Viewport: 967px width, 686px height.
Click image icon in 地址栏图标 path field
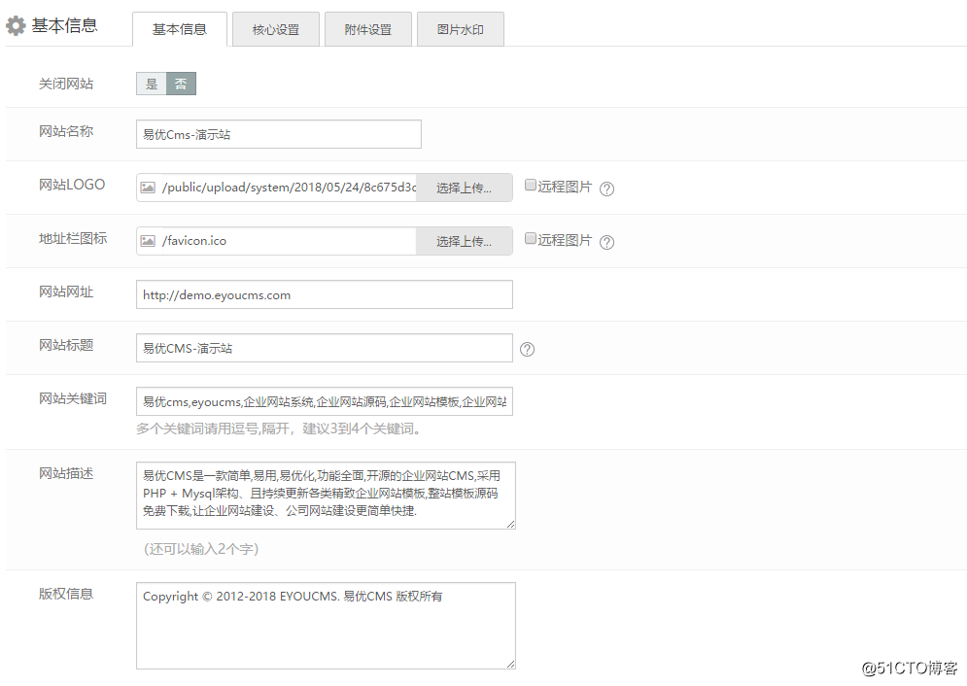click(x=148, y=240)
